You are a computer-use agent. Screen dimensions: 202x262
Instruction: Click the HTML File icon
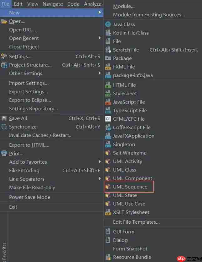108,85
